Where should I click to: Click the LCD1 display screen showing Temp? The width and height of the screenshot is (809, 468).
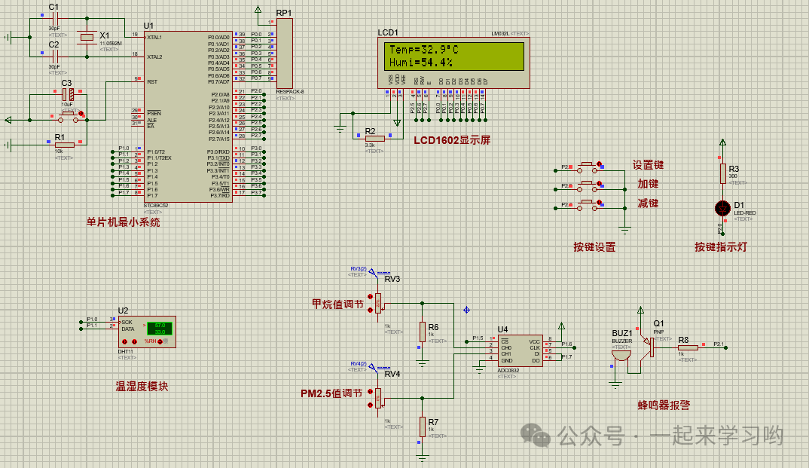coord(454,56)
